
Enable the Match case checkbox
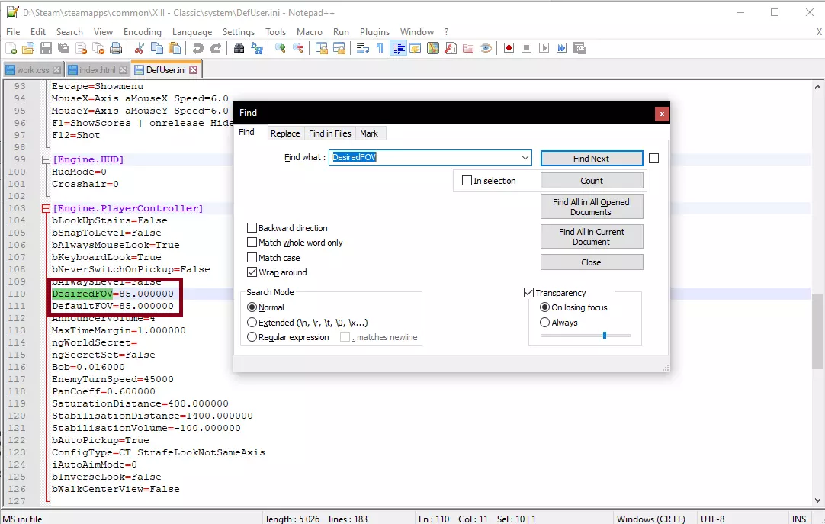coord(252,258)
